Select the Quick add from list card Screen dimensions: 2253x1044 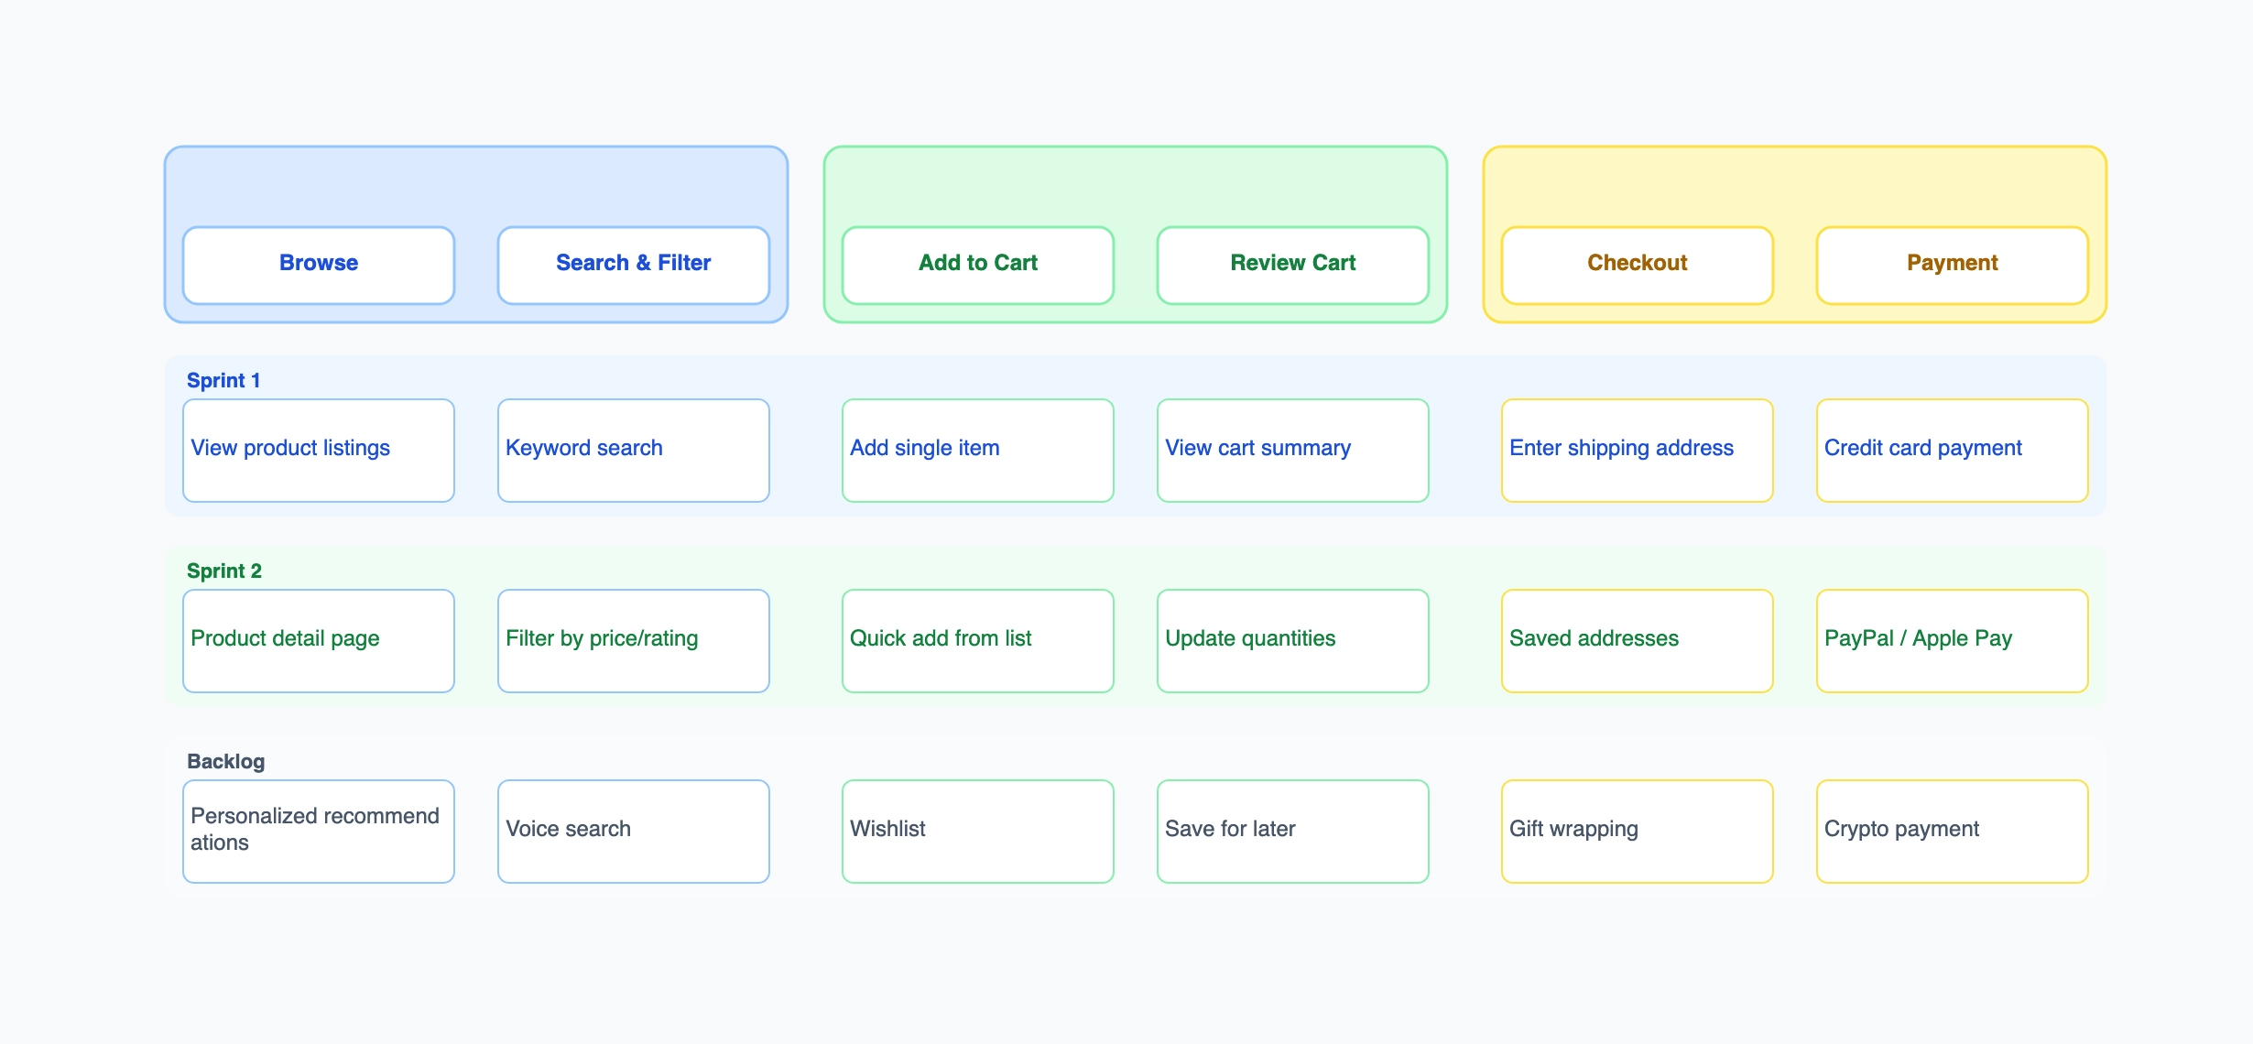pyautogui.click(x=977, y=639)
